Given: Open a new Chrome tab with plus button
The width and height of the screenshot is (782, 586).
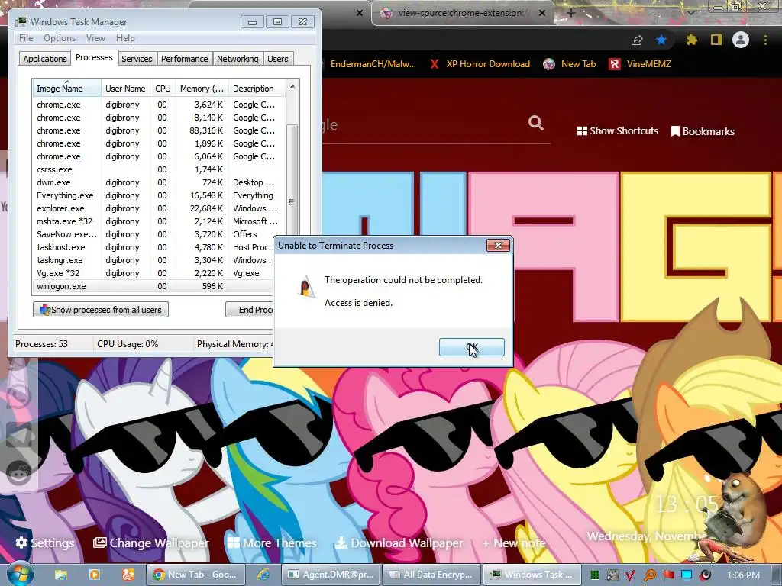Looking at the screenshot, I should click(x=571, y=13).
